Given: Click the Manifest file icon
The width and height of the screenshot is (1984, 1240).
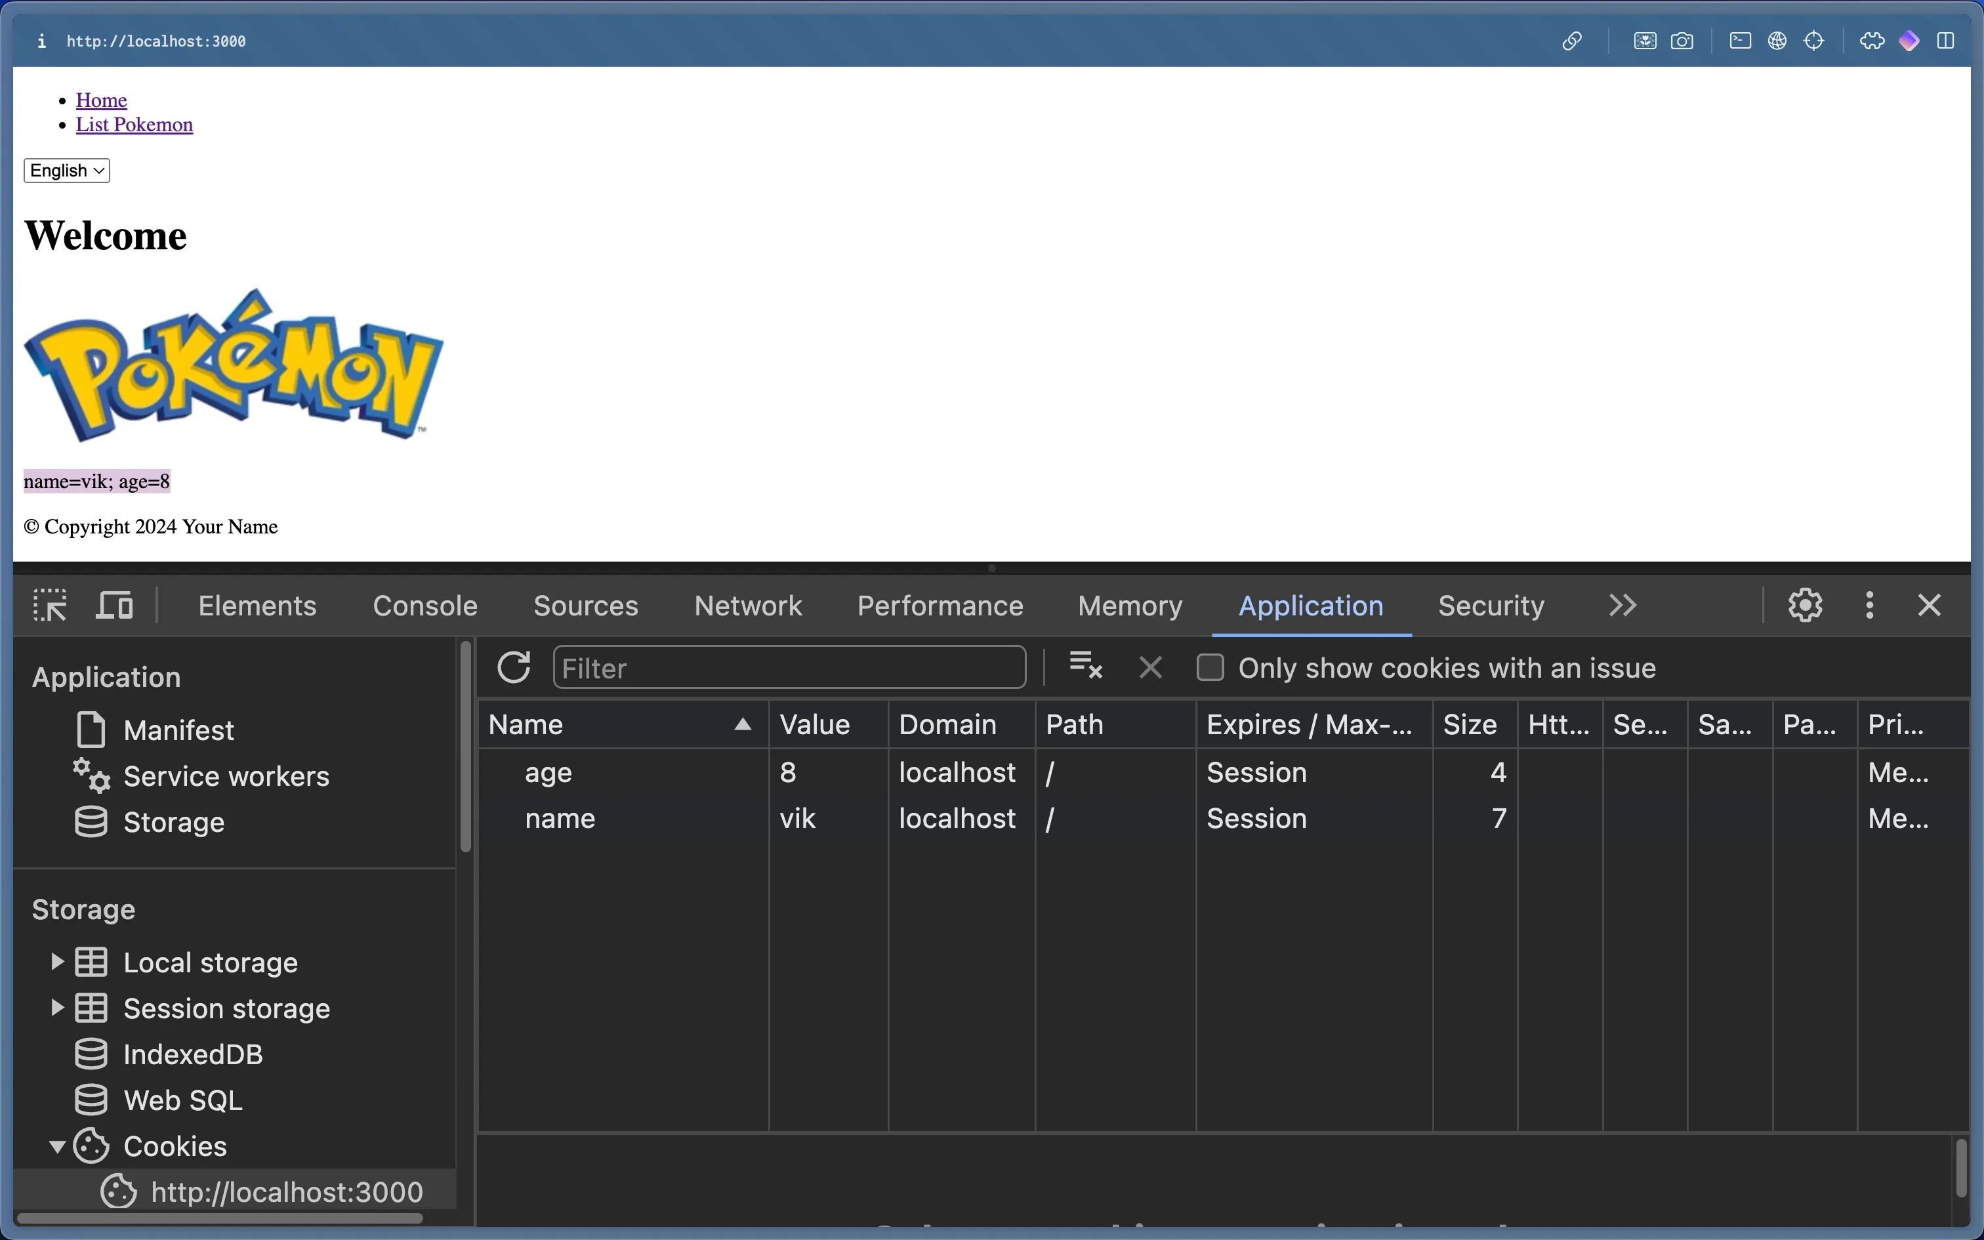Looking at the screenshot, I should coord(91,729).
